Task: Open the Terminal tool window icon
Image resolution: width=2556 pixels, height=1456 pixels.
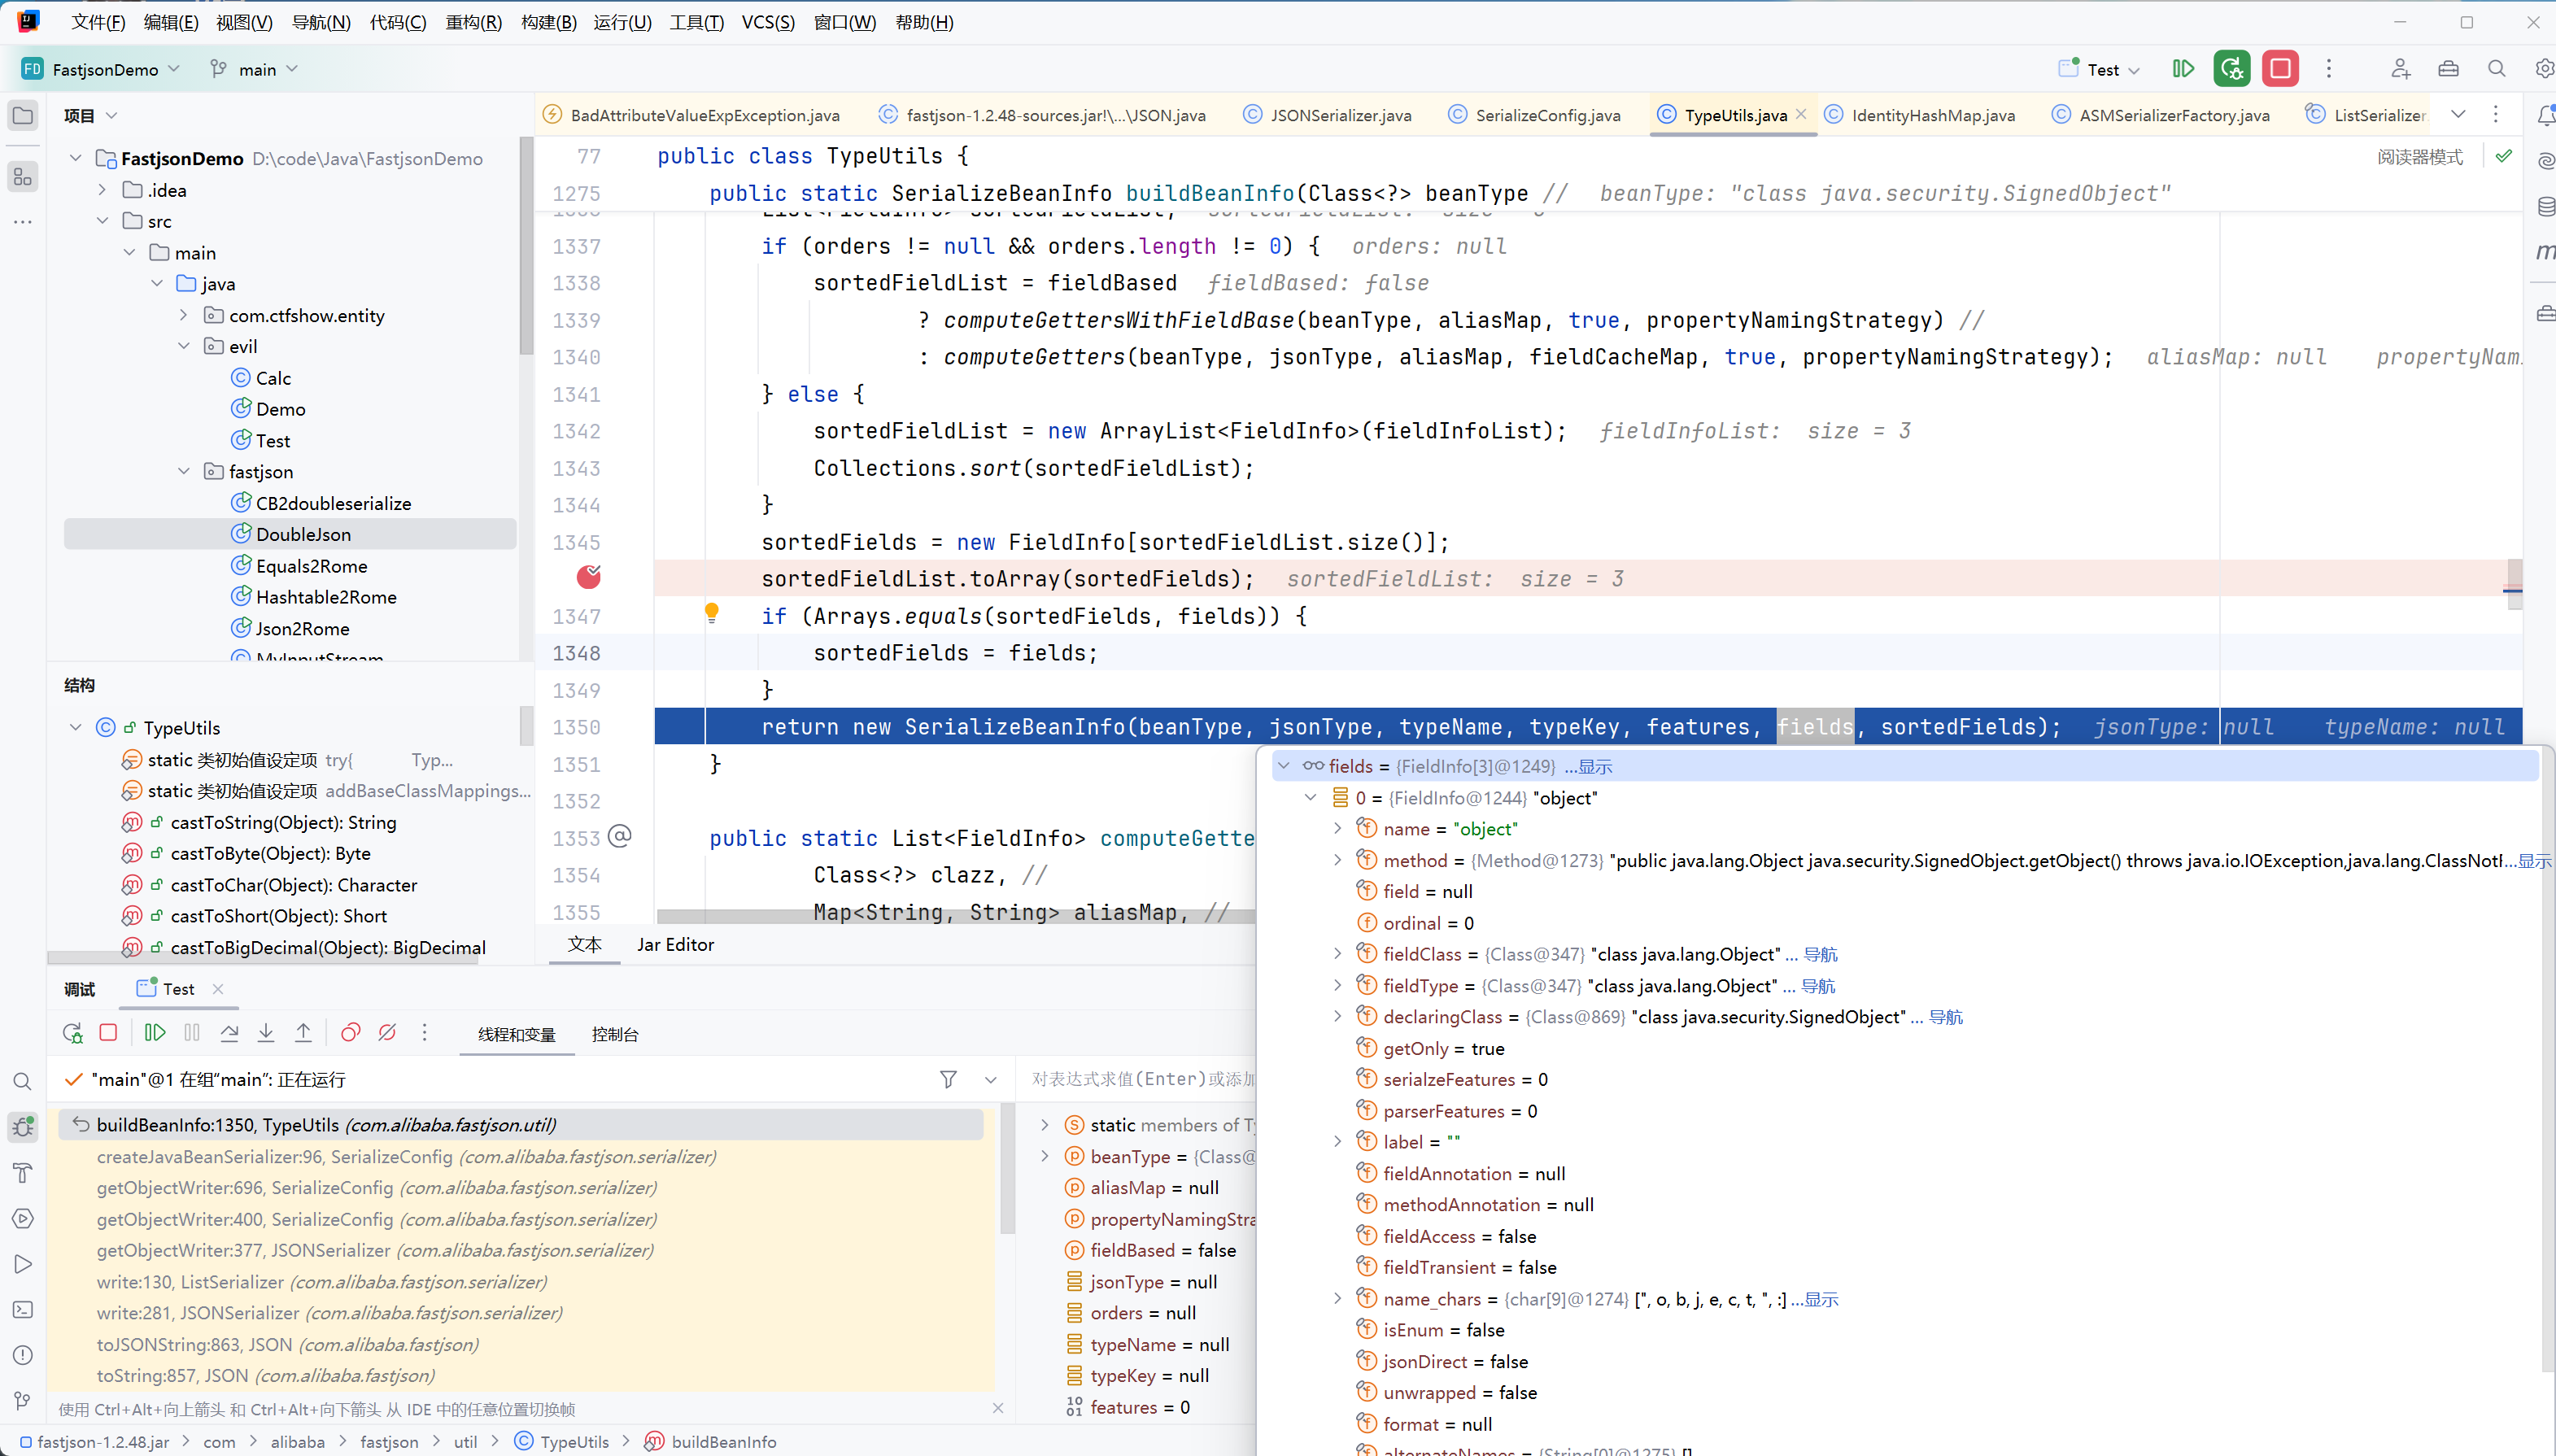Action: [23, 1309]
